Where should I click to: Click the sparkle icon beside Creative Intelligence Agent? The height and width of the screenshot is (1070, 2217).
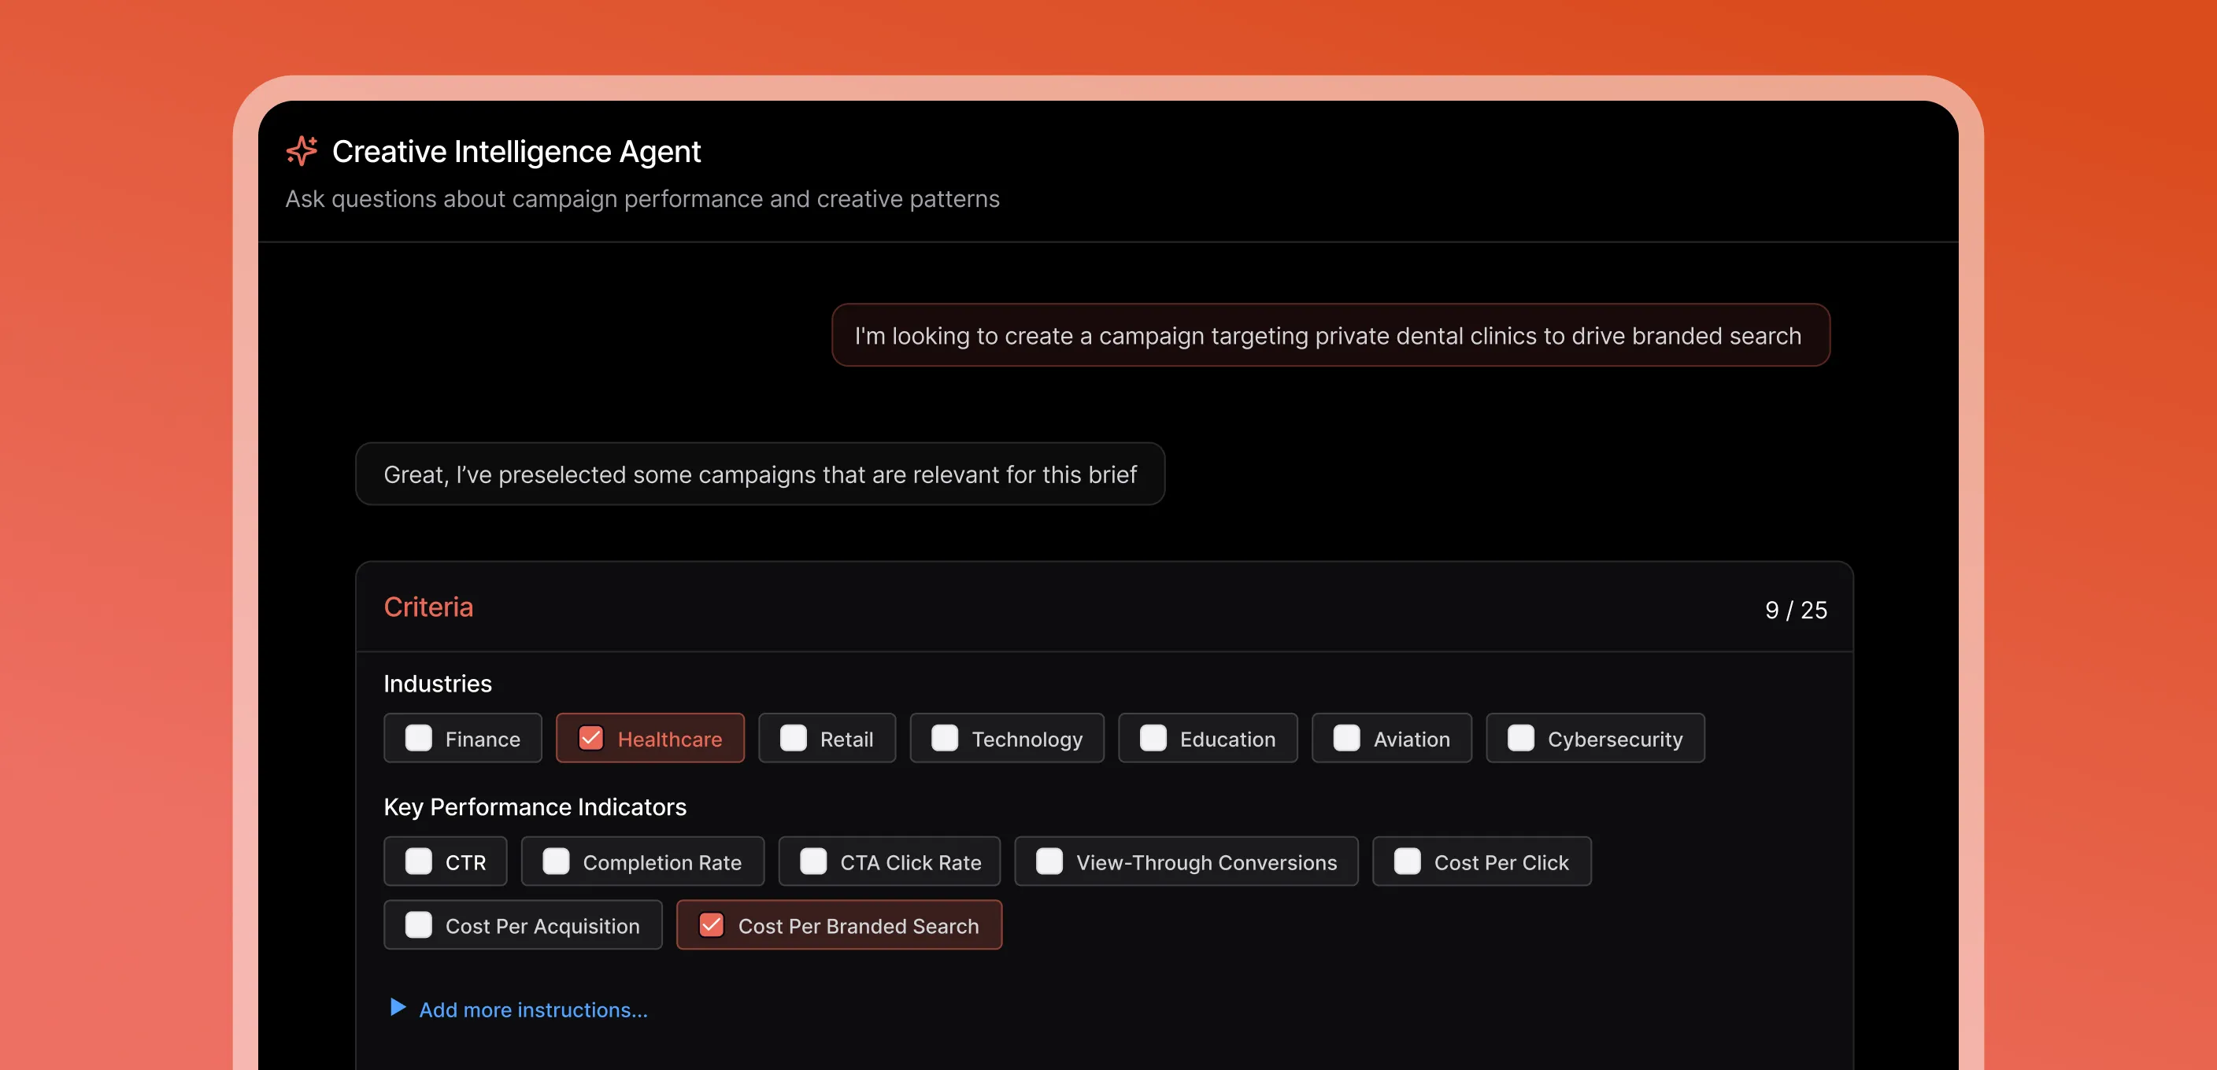point(302,150)
